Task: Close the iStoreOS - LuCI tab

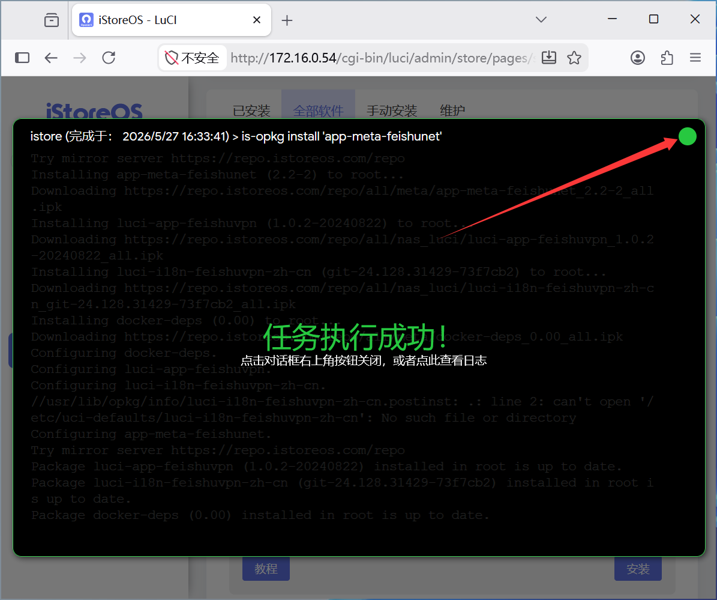Action: (x=257, y=20)
